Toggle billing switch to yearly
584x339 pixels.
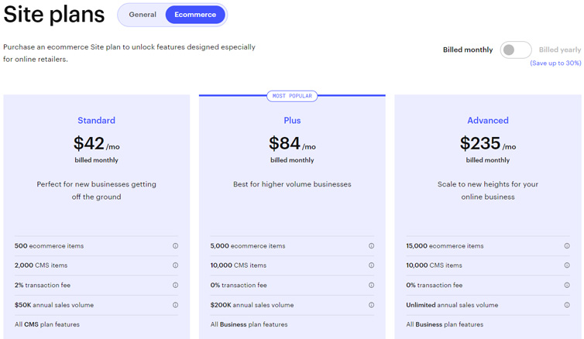click(x=516, y=50)
